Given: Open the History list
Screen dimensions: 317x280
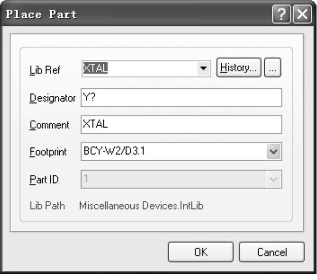Looking at the screenshot, I should click(x=239, y=68).
